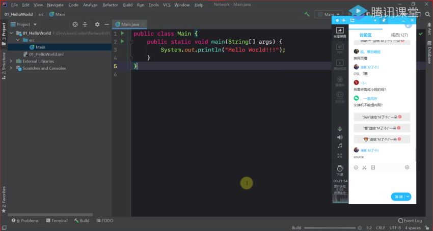The height and width of the screenshot is (231, 433).
Task: Open the Main run configuration dropdown
Action: tap(329, 14)
